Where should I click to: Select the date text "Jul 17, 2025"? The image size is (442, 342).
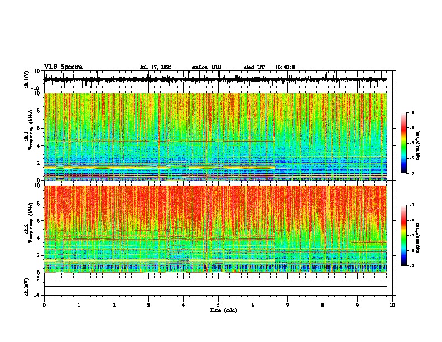(x=156, y=67)
